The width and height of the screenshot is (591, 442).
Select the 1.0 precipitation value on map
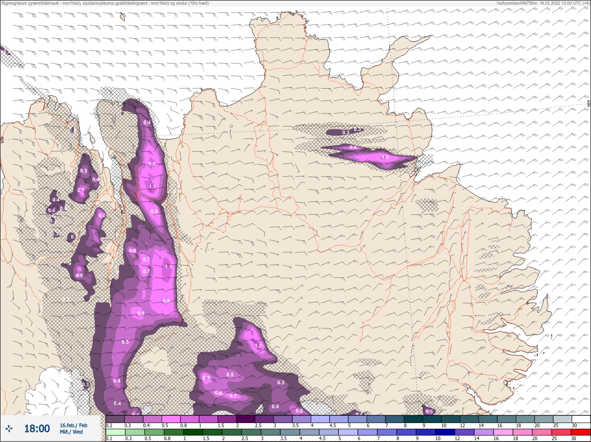pyautogui.click(x=385, y=157)
